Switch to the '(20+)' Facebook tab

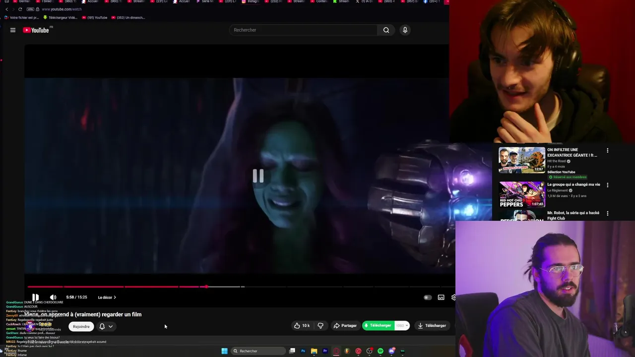pos(433,1)
